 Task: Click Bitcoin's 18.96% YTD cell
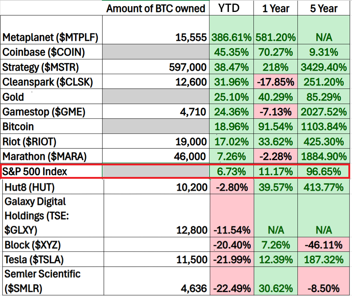231,127
